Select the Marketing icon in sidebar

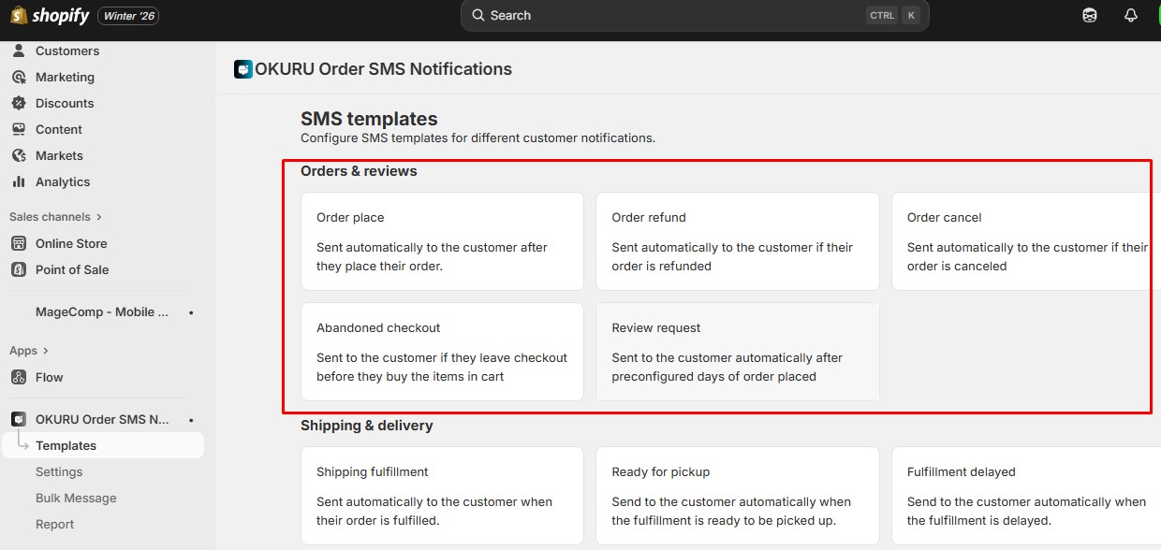19,77
